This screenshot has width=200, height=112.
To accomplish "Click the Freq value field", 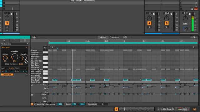I will [21, 71].
